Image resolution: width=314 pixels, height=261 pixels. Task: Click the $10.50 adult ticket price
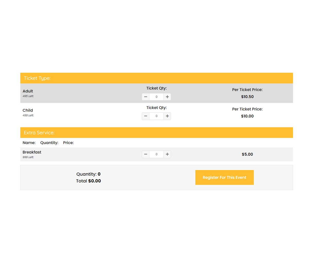point(247,97)
